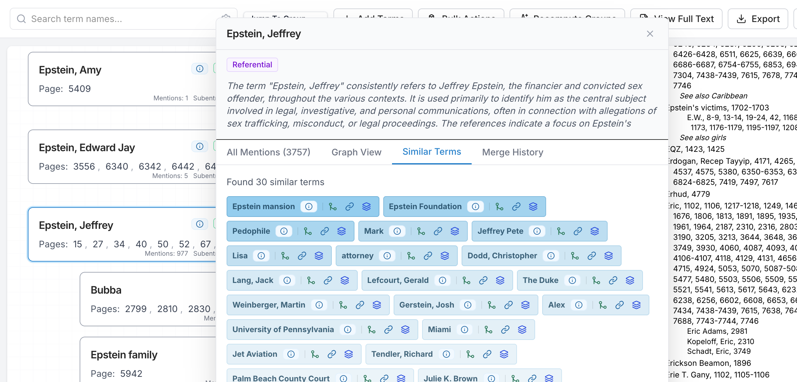Click the green merge icon on The Duke chip
This screenshot has width=797, height=382.
(x=596, y=280)
